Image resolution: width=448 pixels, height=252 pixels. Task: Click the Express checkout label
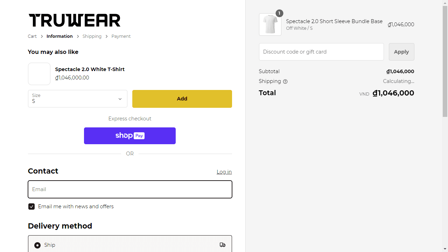click(x=130, y=119)
